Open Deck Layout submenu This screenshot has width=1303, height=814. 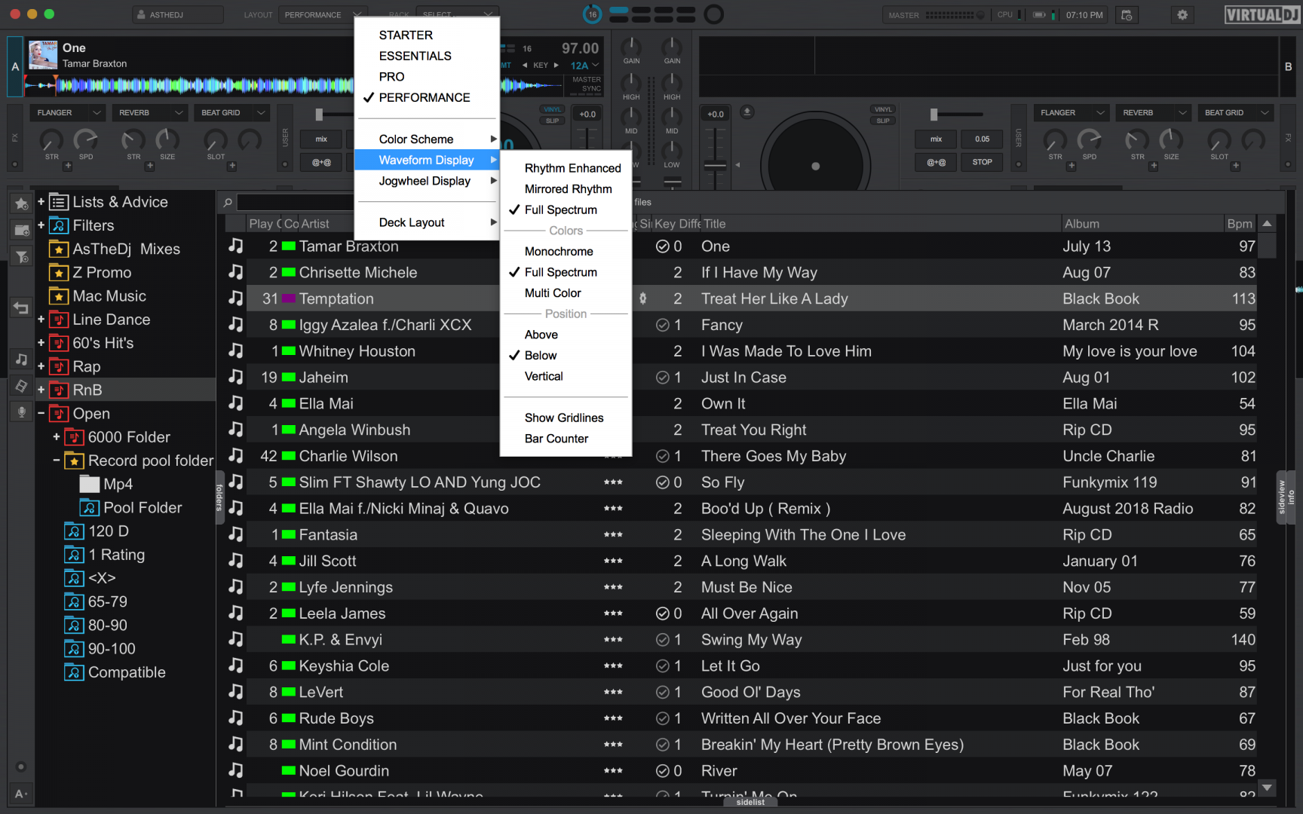click(427, 222)
